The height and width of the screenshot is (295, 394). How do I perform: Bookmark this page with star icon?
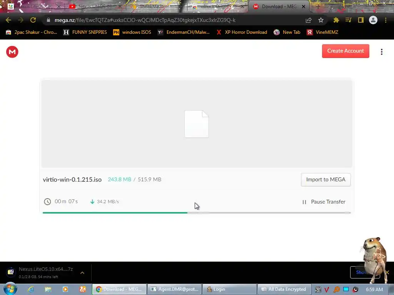321,20
